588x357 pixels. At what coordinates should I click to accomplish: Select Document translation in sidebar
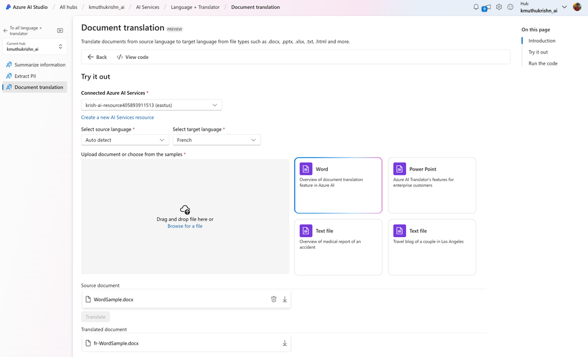(35, 87)
